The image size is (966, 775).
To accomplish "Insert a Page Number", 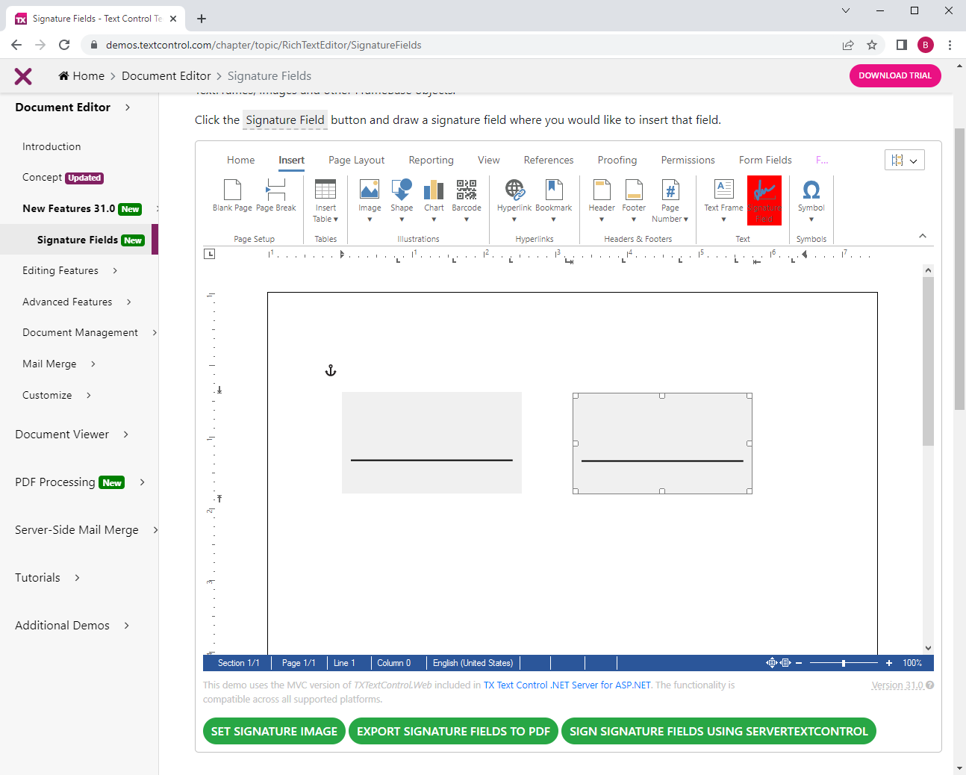I will pyautogui.click(x=670, y=201).
